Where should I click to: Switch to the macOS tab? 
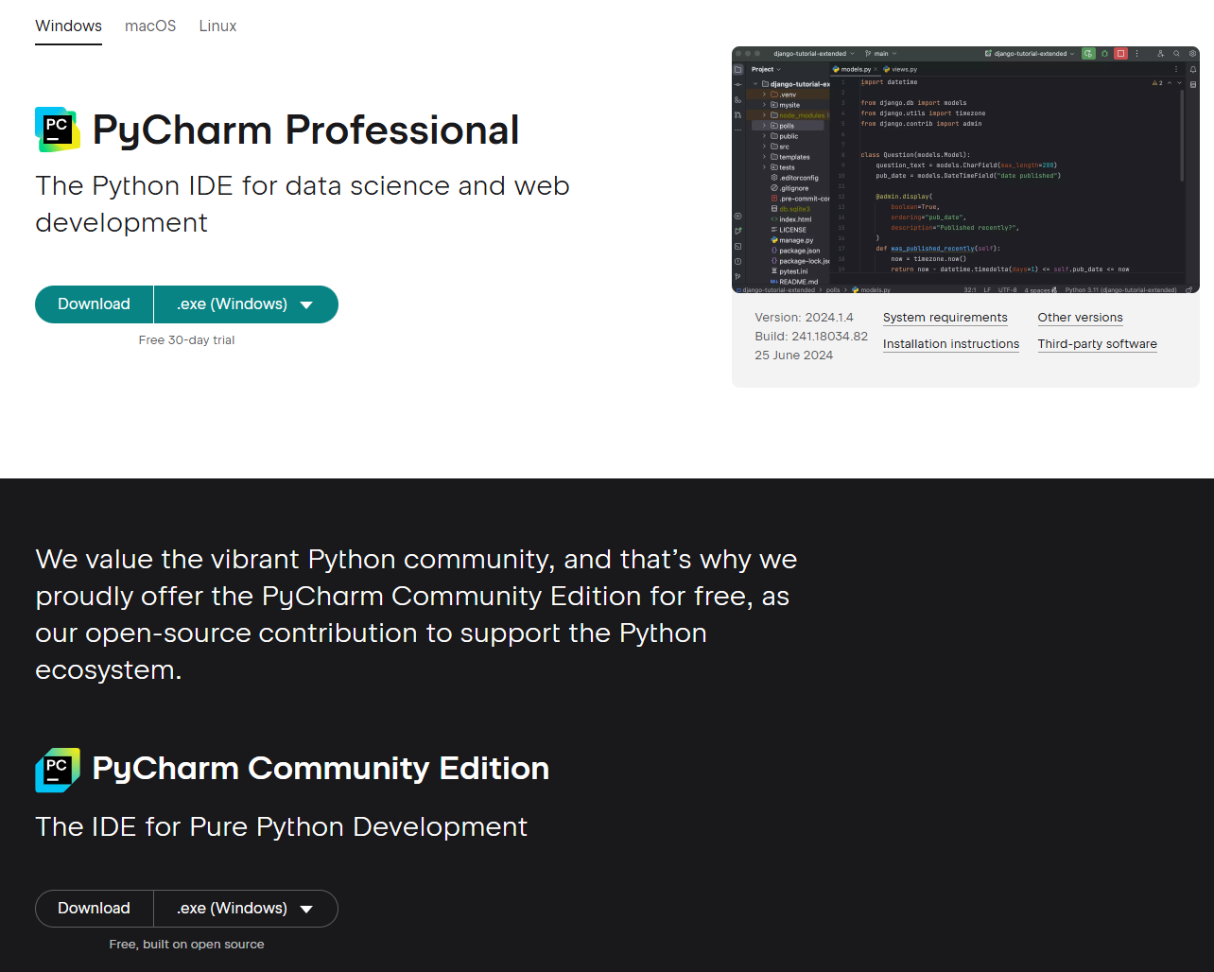click(150, 26)
